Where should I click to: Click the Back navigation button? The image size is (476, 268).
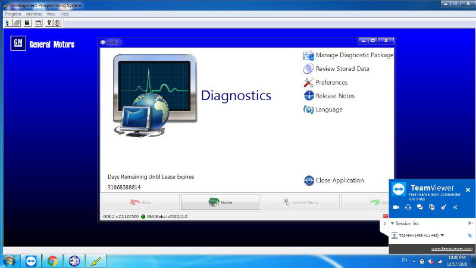pos(140,202)
